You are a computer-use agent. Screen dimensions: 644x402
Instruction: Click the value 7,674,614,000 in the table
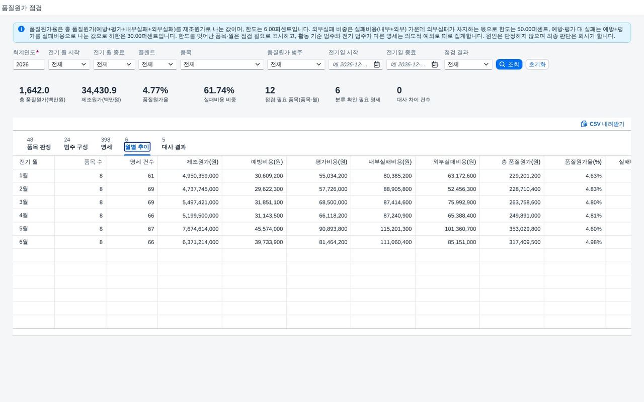click(200, 229)
